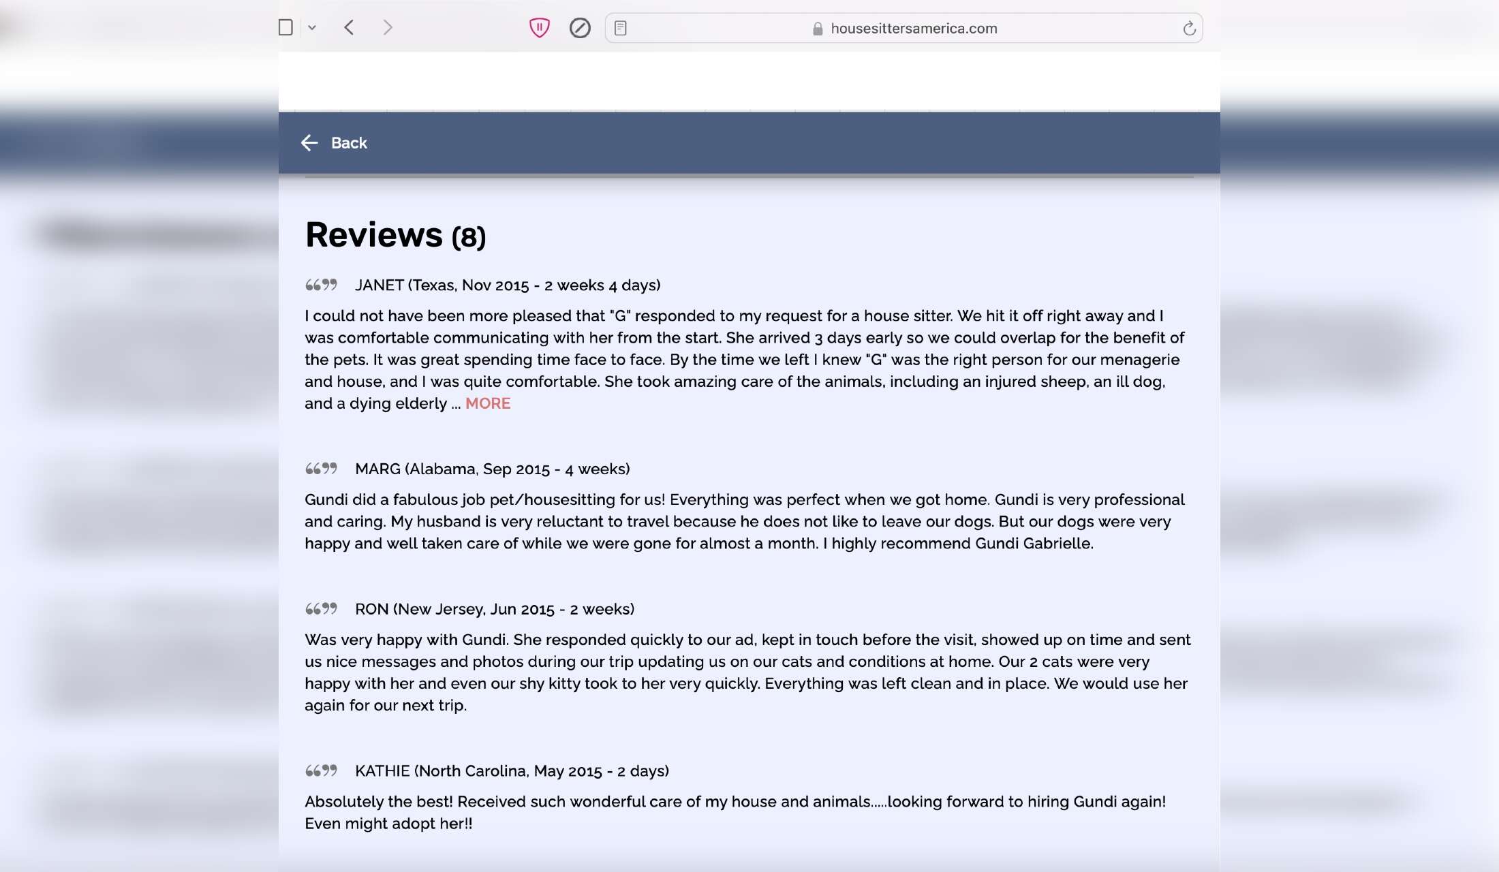Click the reader view page icon
This screenshot has height=872, width=1499.
click(x=620, y=28)
